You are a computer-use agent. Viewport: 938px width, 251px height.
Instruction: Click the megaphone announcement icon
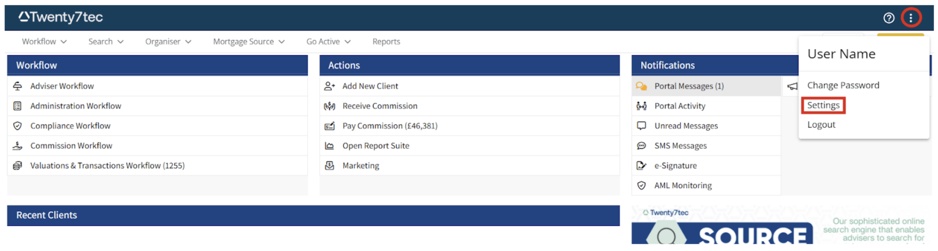pyautogui.click(x=792, y=86)
